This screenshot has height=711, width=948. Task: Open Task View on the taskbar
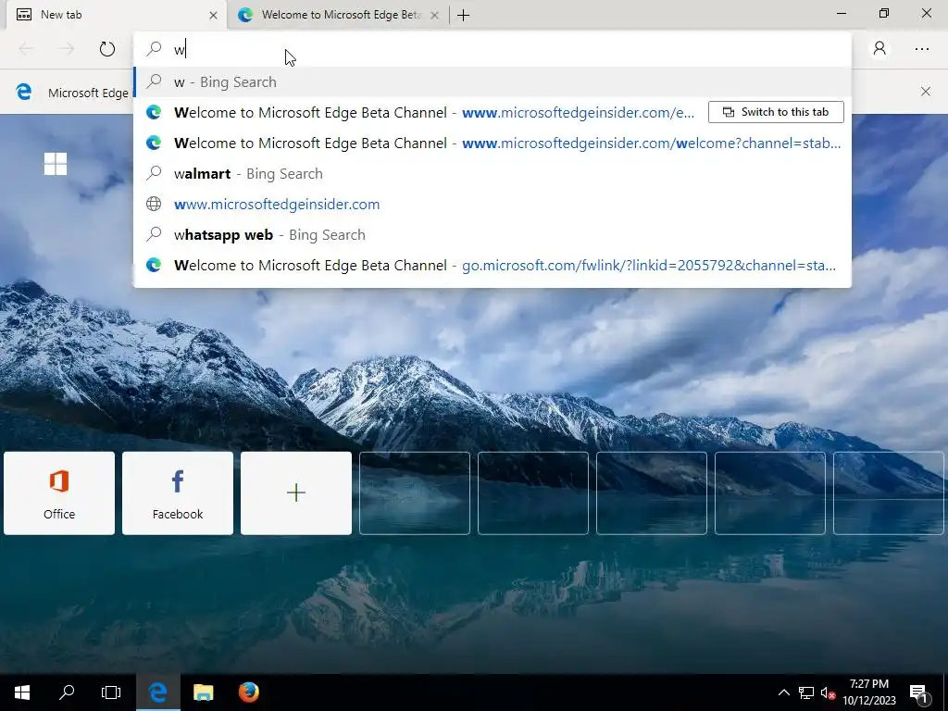tap(111, 692)
